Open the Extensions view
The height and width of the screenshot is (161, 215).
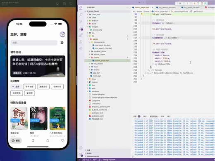pos(81,35)
